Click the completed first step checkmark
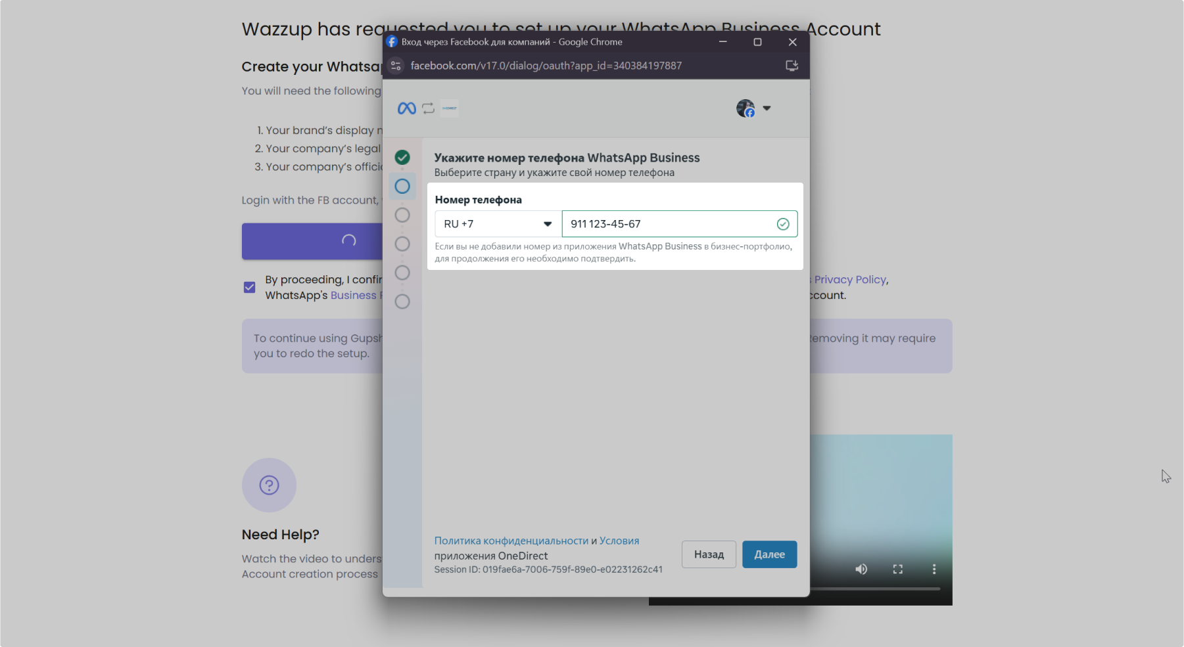1184x647 pixels. pos(402,158)
